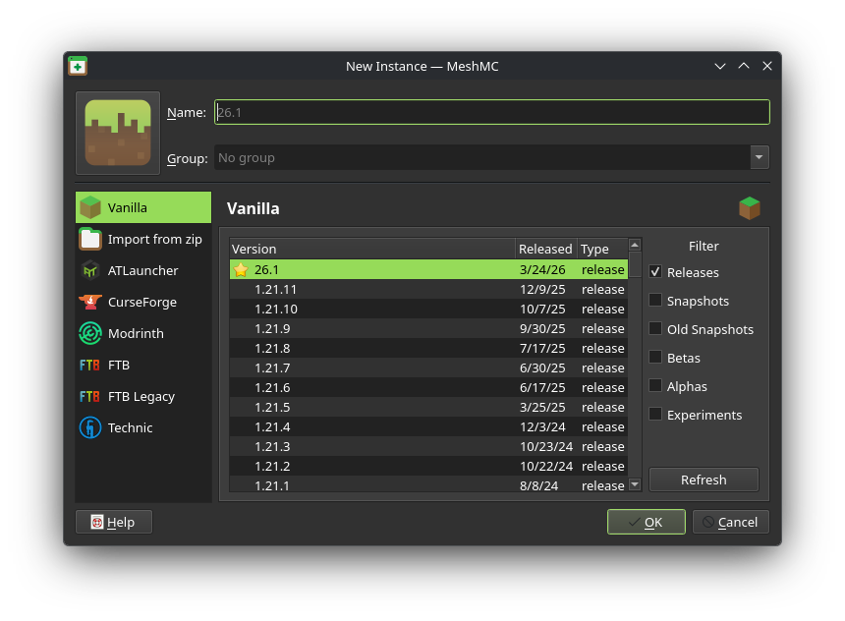Click the grass block instance icon button
This screenshot has height=621, width=845.
coord(118,133)
